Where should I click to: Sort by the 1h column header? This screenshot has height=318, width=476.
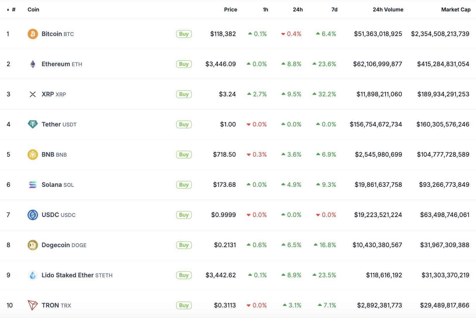[x=266, y=10]
